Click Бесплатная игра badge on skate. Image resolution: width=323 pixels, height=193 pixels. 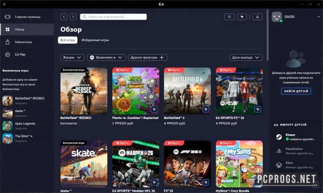73,143
